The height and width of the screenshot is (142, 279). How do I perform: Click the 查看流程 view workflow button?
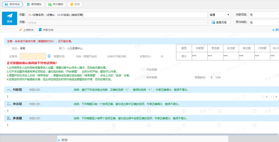tap(219, 22)
